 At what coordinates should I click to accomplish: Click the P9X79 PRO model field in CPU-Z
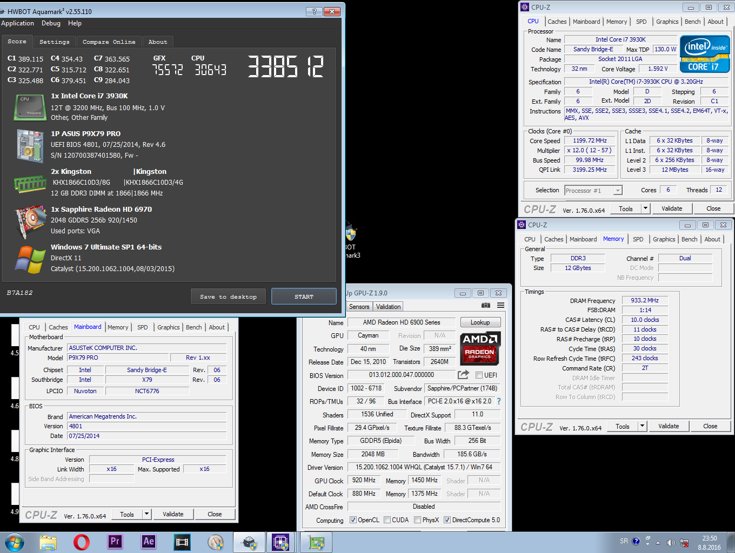118,358
